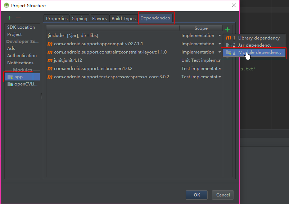Click Library dependency Maven icon in popup
This screenshot has width=289, height=204.
click(229, 38)
